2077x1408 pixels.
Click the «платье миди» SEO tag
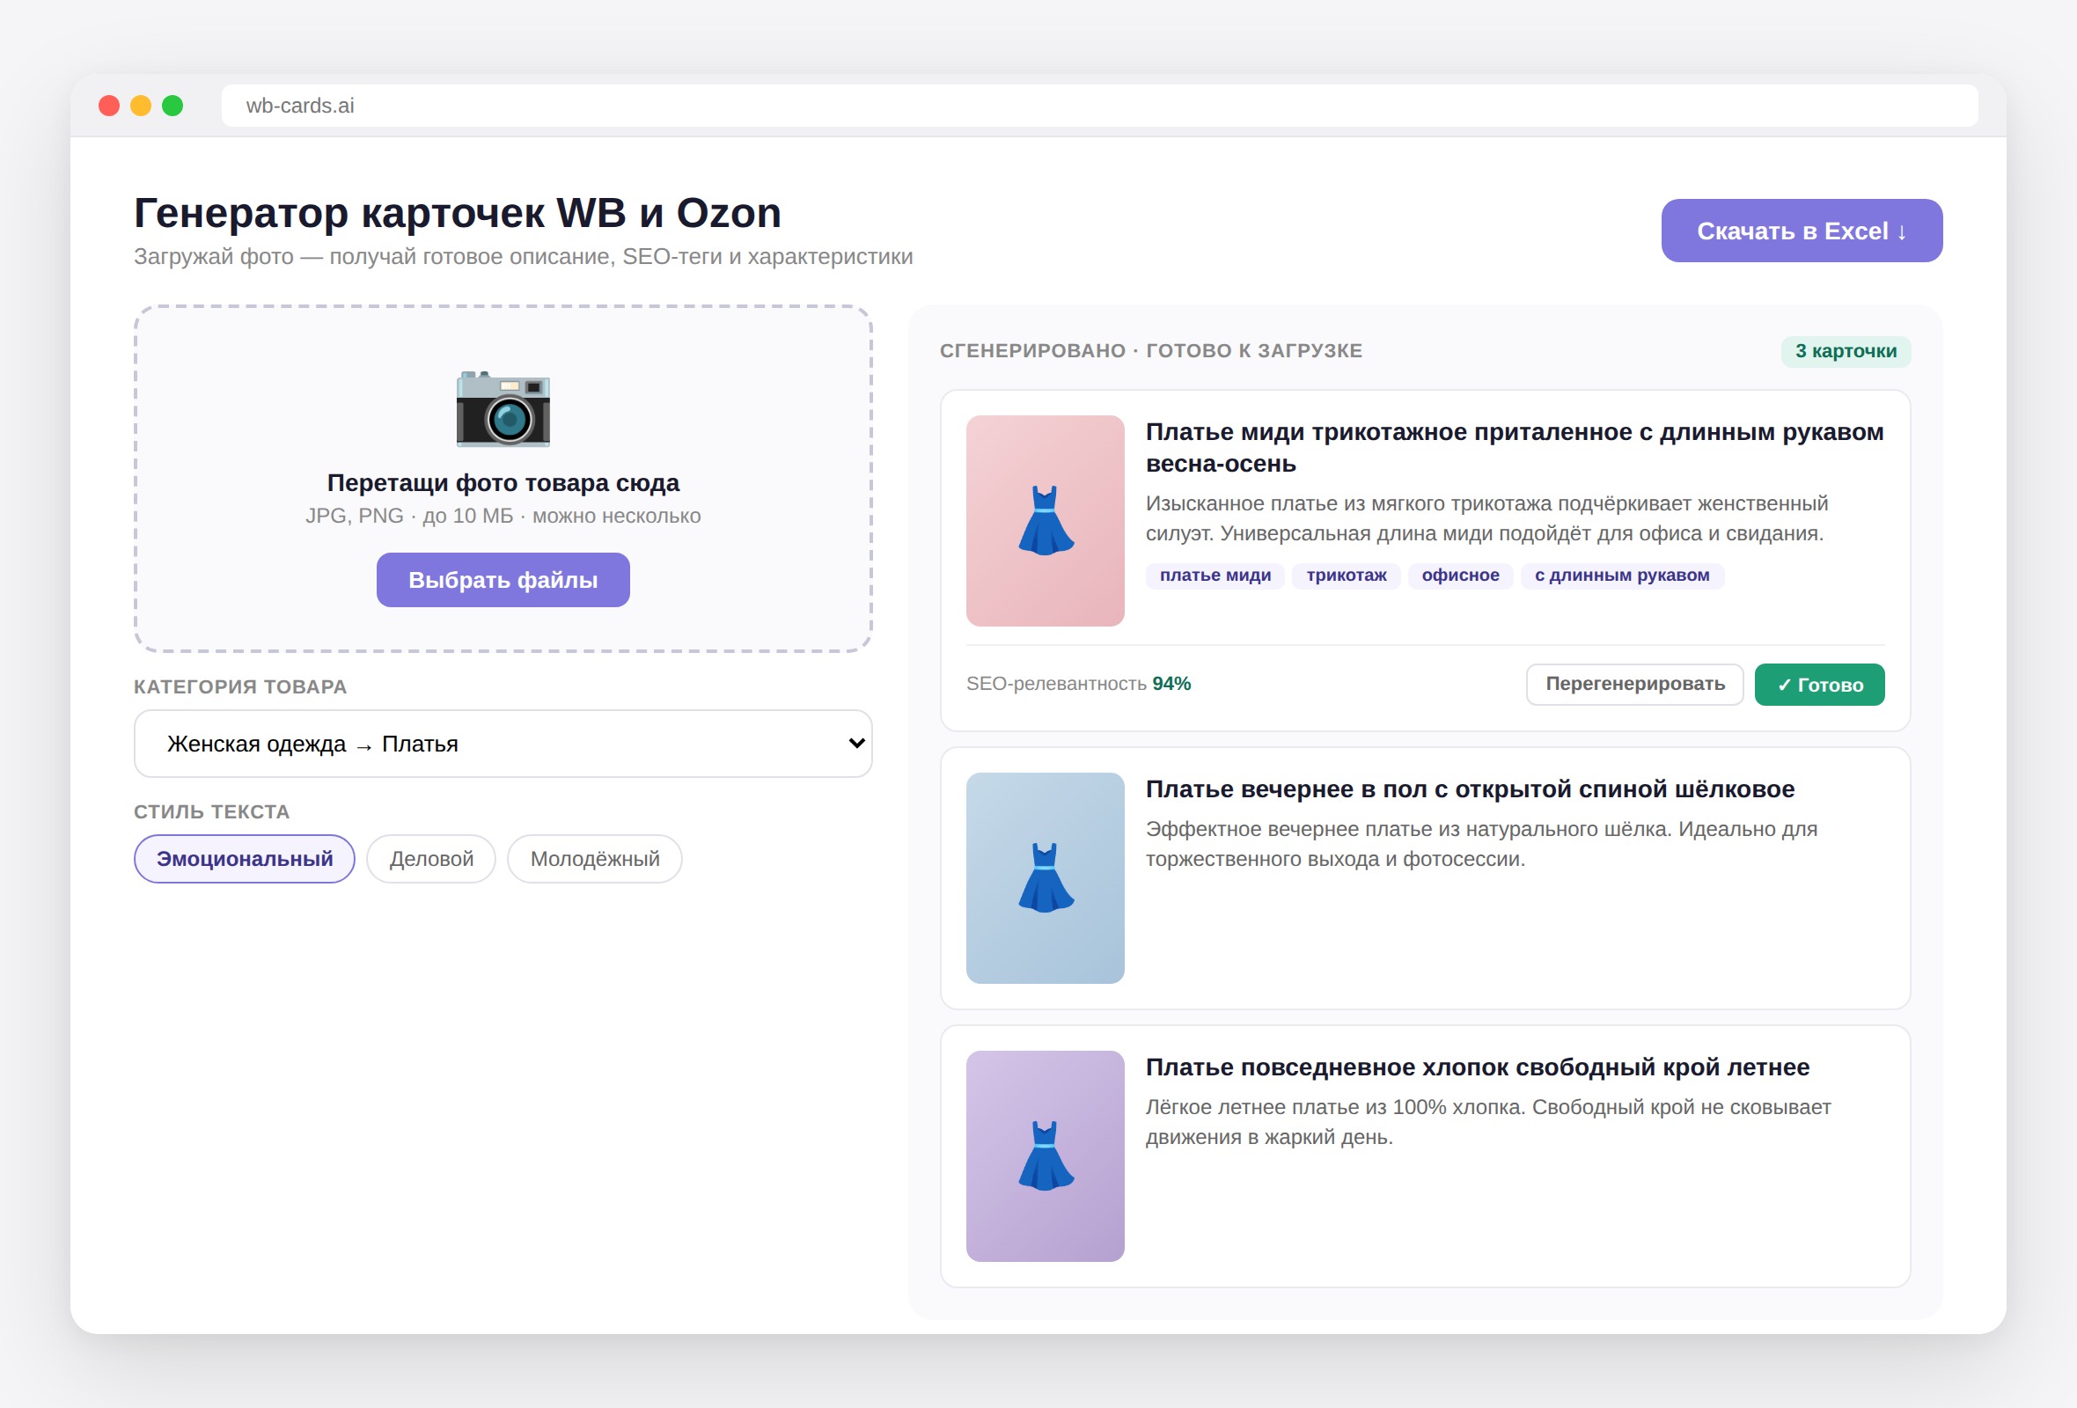tap(1215, 576)
